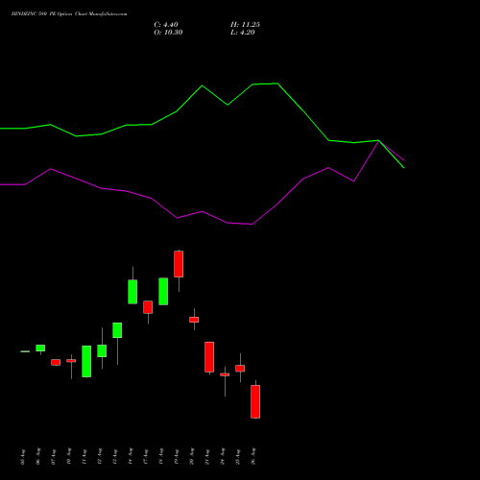Select the red candlestick for 17 Aug
This screenshot has width=480, height=480.
148,307
